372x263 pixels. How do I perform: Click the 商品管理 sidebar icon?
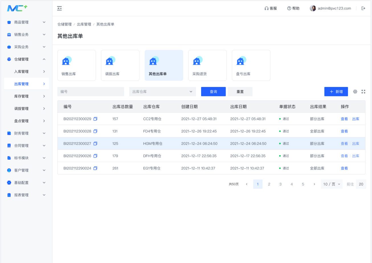pyautogui.click(x=9, y=22)
